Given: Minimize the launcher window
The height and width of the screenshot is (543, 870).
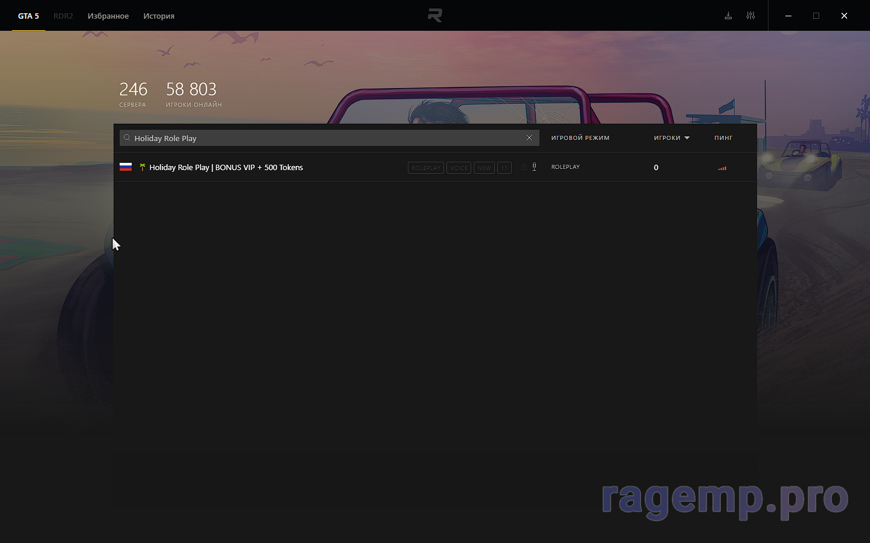Looking at the screenshot, I should (x=788, y=16).
